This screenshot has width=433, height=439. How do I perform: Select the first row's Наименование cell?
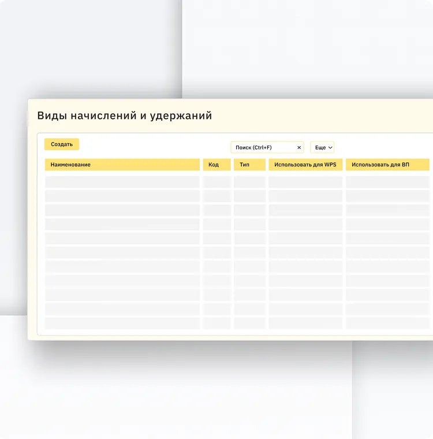click(122, 182)
